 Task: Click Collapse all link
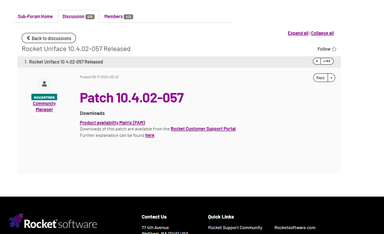pos(322,33)
